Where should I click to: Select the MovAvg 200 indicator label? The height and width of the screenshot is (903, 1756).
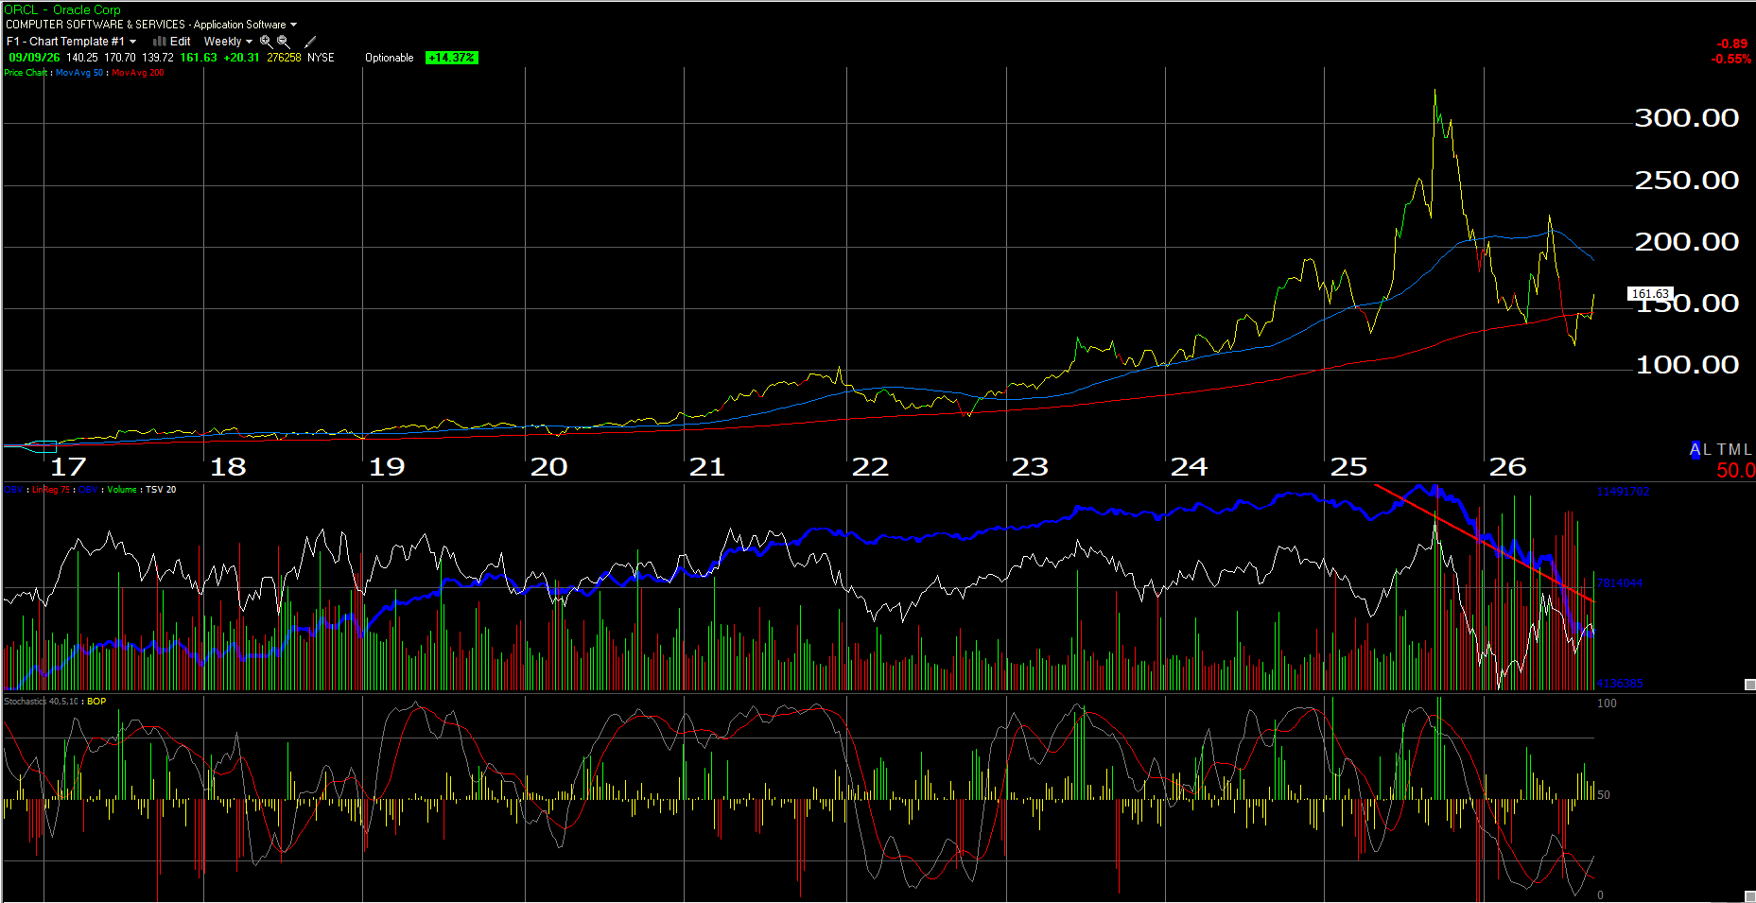point(138,73)
